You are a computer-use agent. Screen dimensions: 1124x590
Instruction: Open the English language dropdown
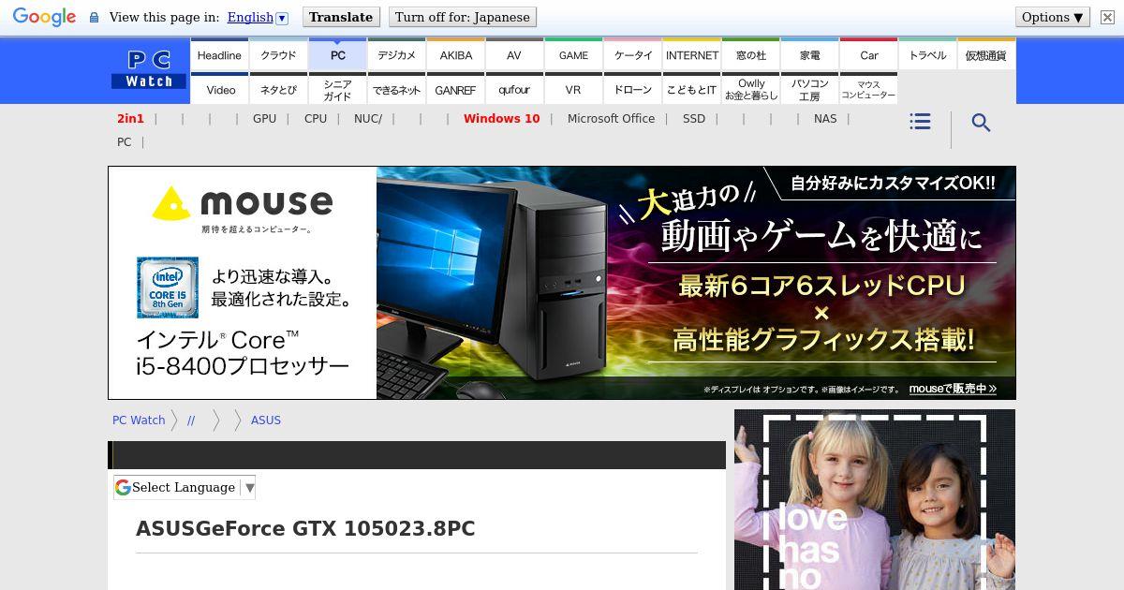258,17
